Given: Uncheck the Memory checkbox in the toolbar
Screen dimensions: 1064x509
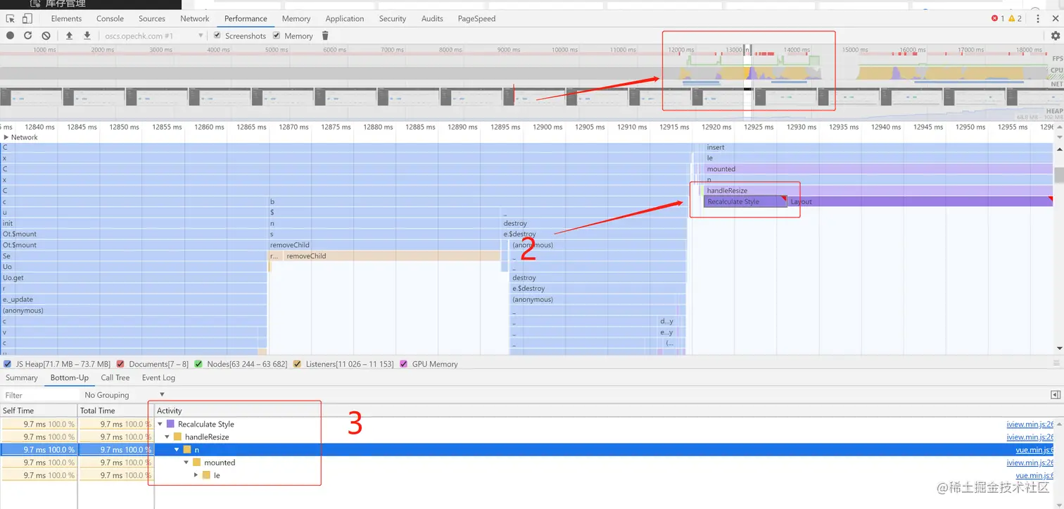Looking at the screenshot, I should click(x=277, y=35).
